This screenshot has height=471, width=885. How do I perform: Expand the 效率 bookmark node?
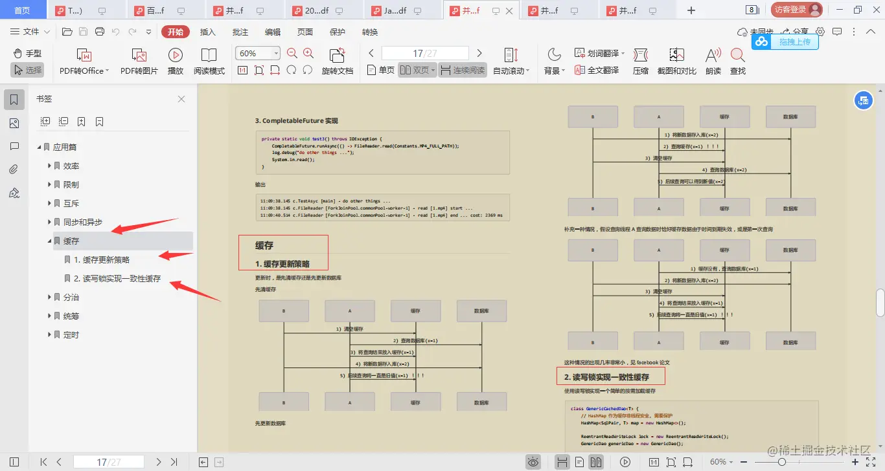click(x=50, y=166)
